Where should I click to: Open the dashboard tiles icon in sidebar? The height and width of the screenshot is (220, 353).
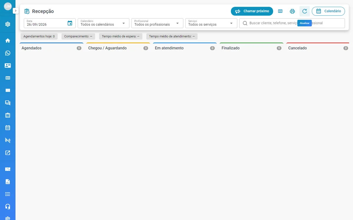pos(8,169)
